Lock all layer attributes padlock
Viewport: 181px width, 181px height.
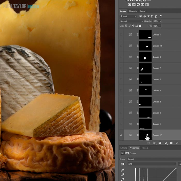[140, 26]
